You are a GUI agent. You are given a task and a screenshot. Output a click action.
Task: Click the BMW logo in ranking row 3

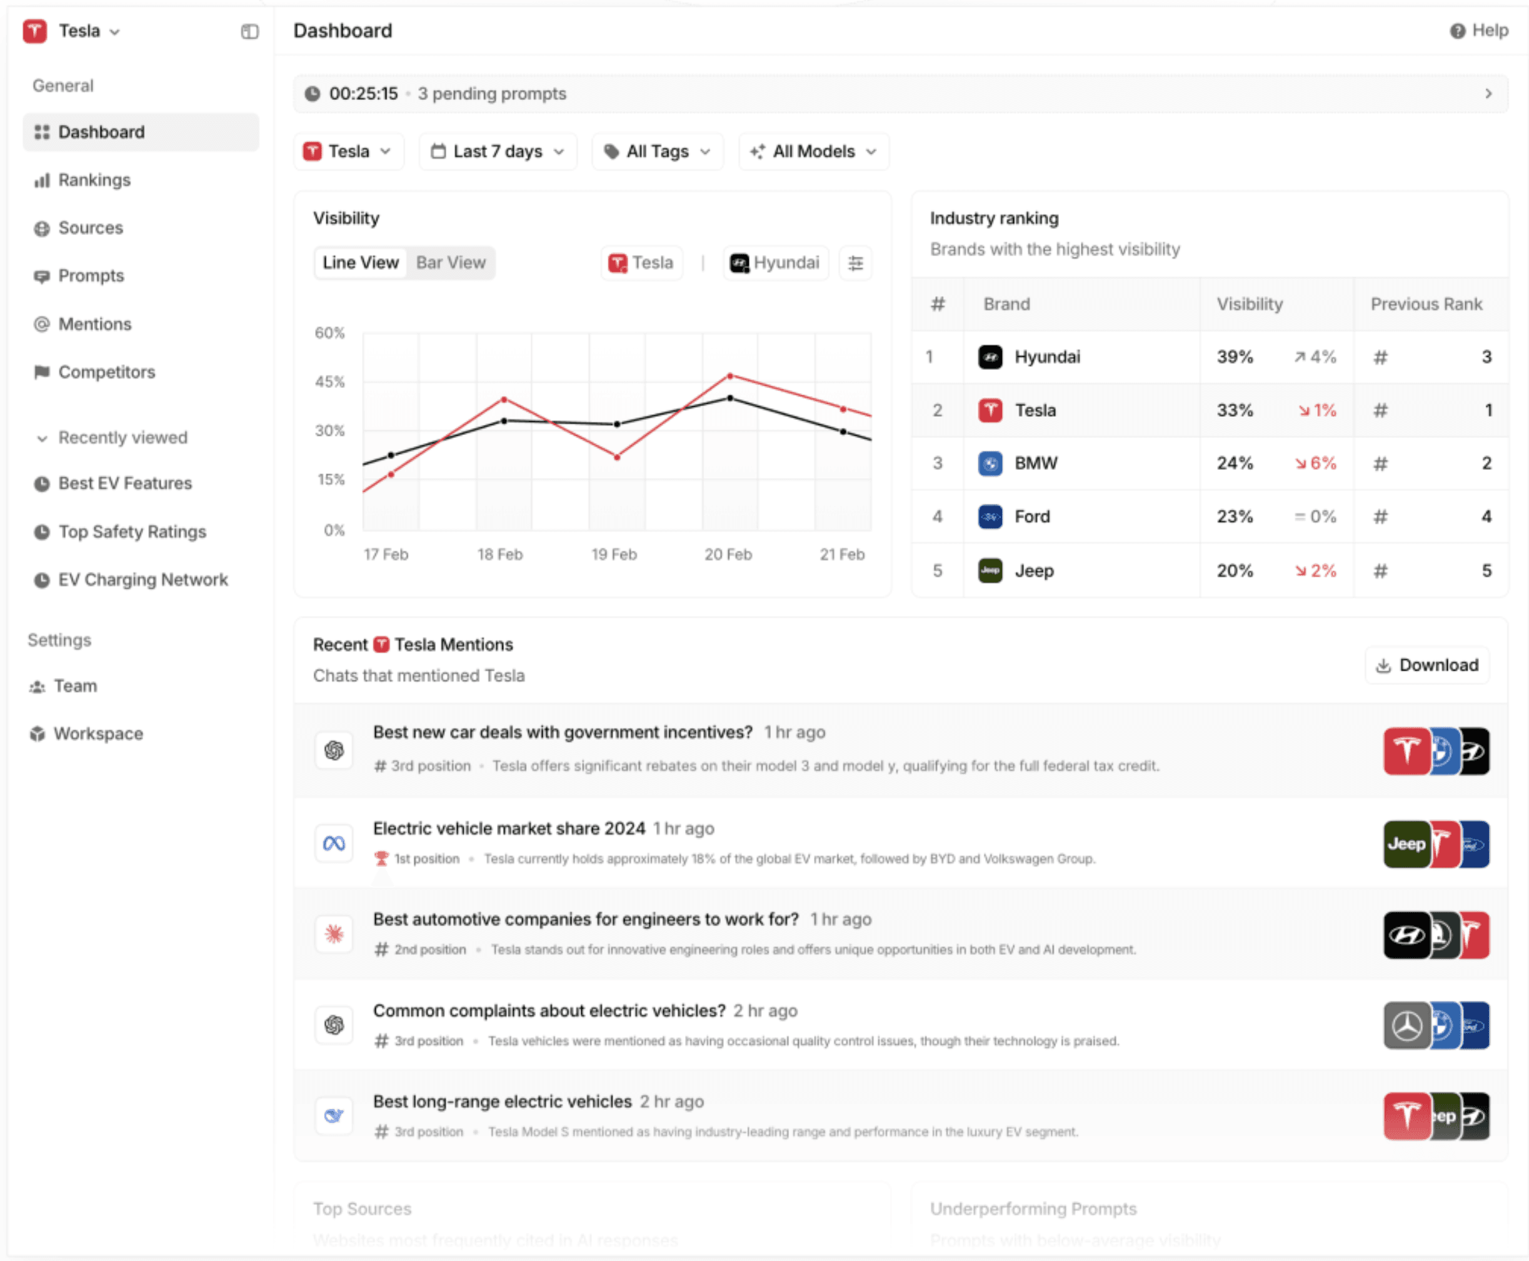(x=990, y=464)
